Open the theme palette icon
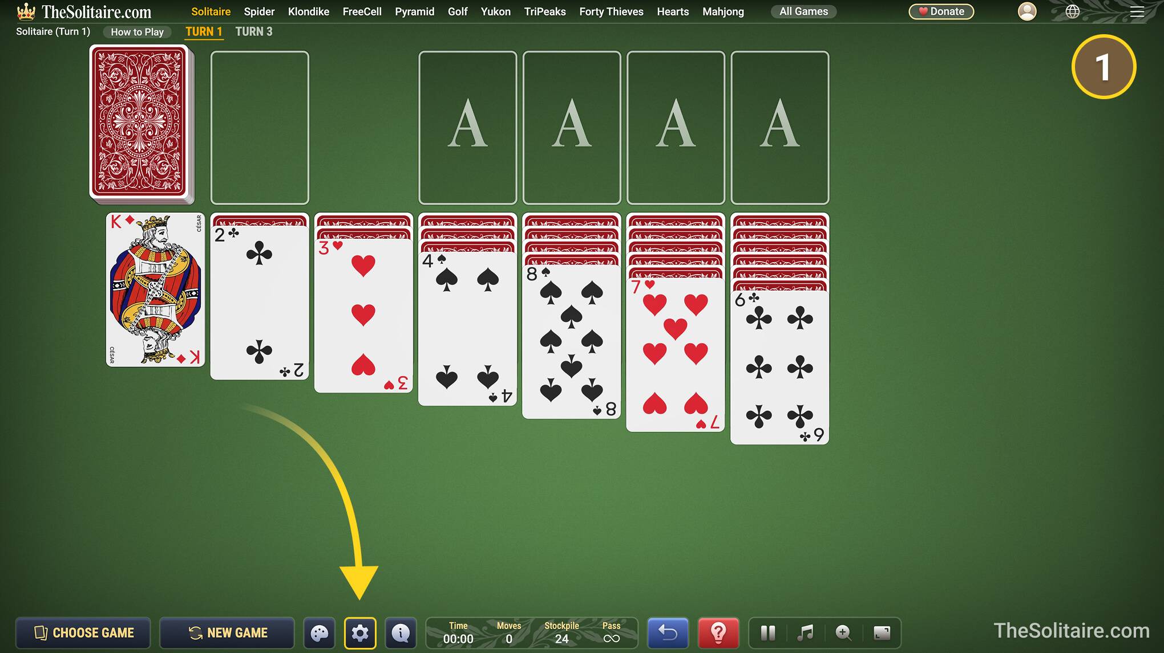Screen dimensions: 1164x653 pyautogui.click(x=319, y=633)
